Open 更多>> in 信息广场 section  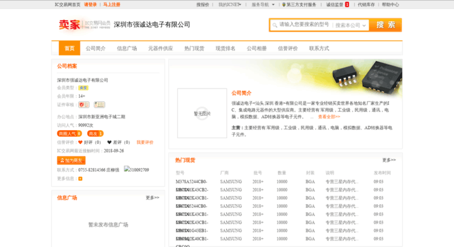tap(153, 197)
